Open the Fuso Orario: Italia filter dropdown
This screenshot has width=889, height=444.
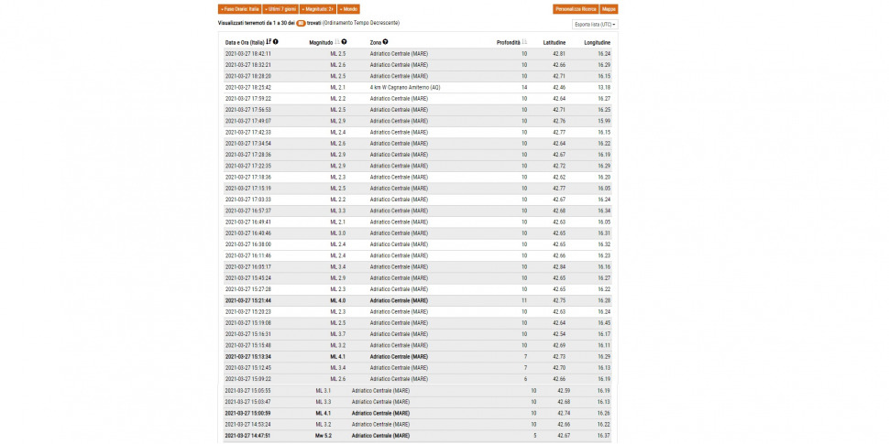[239, 9]
